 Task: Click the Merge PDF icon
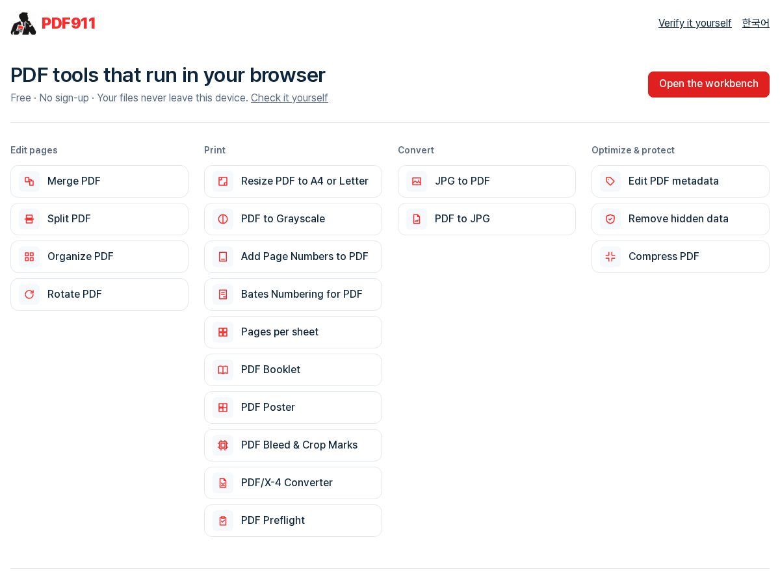pyautogui.click(x=29, y=181)
